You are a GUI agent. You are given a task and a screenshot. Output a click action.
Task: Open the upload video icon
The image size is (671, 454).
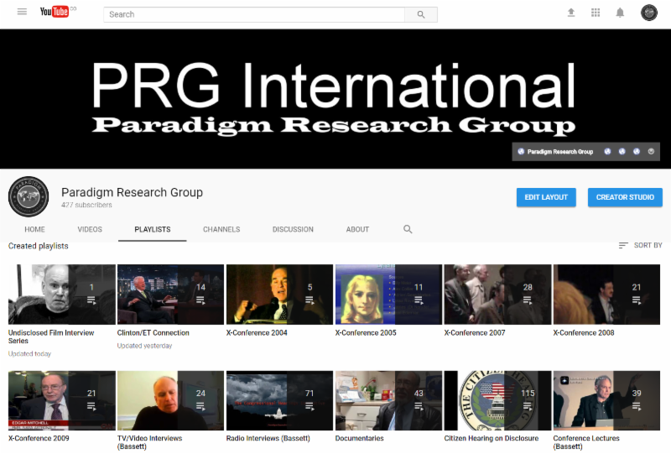(571, 13)
